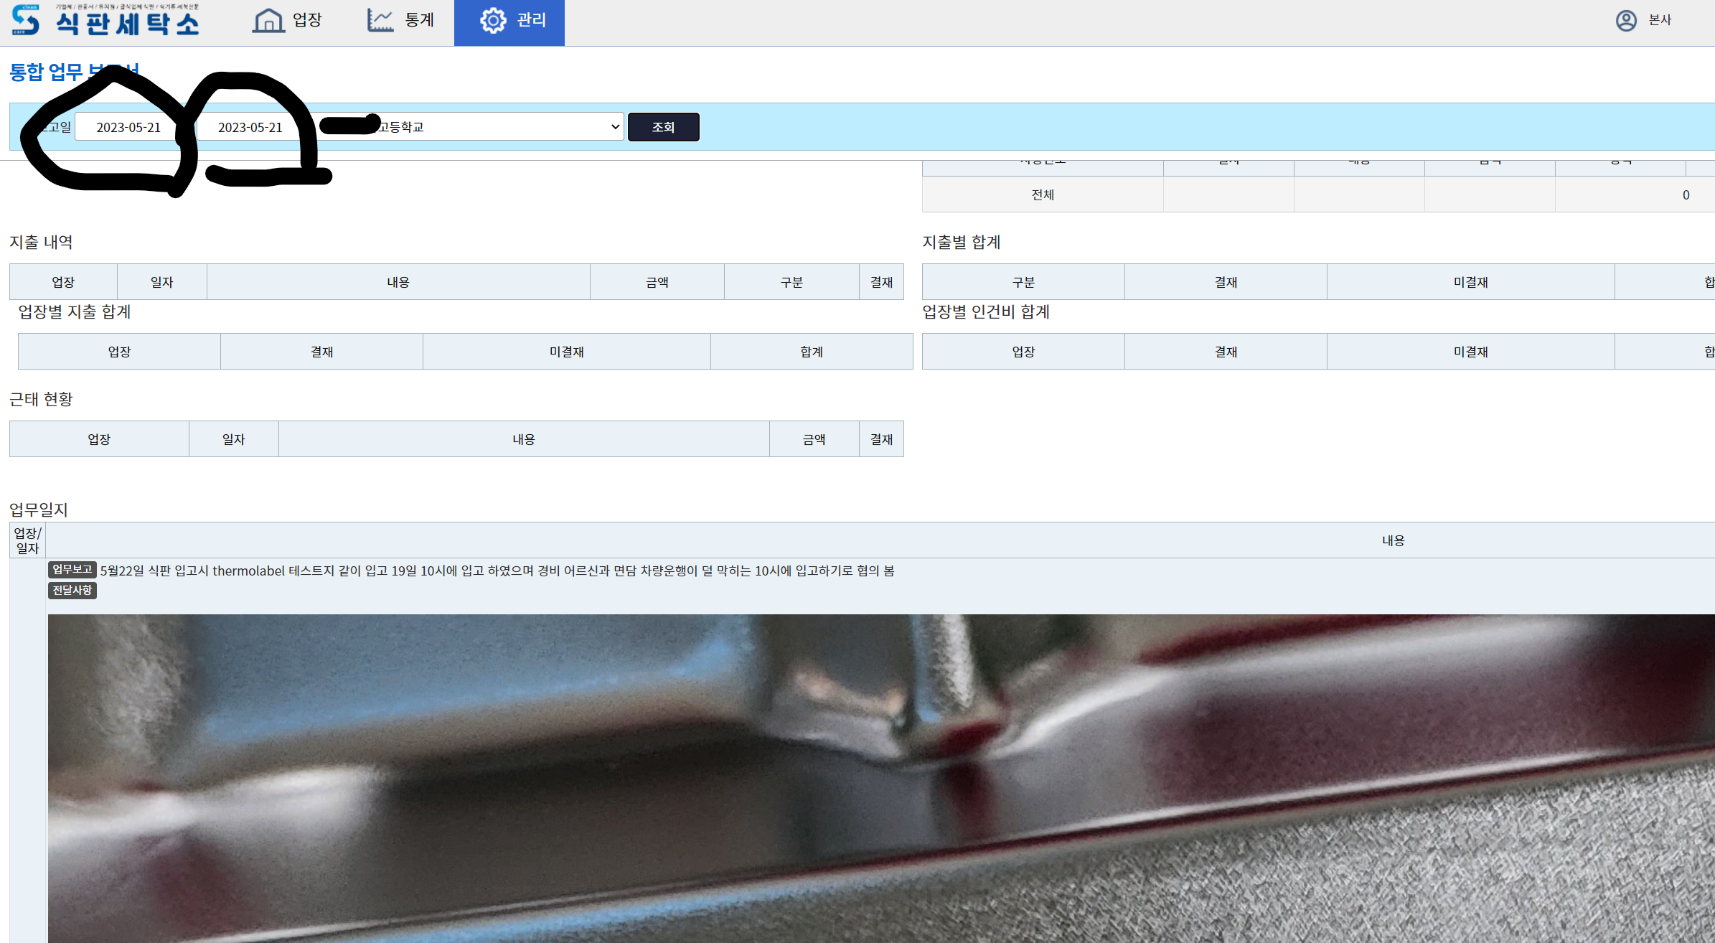Click the gear icon beside 관리

point(493,20)
